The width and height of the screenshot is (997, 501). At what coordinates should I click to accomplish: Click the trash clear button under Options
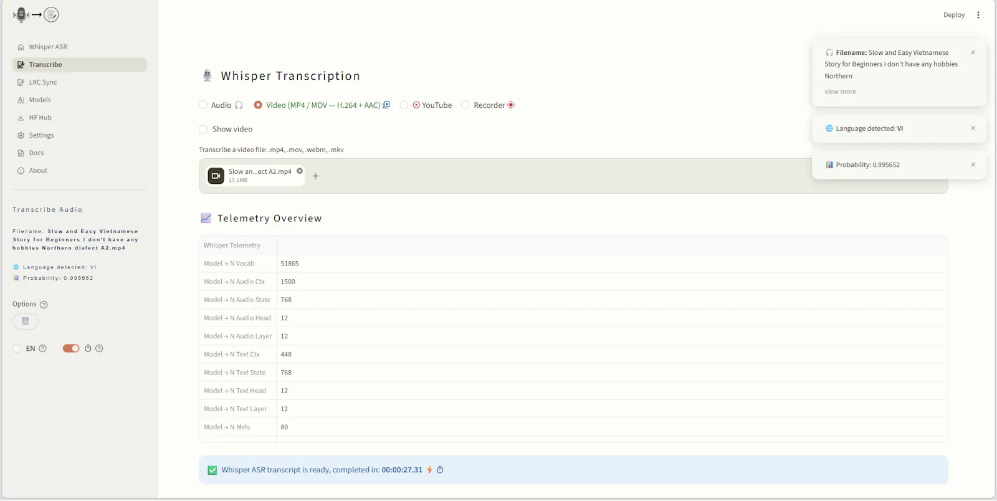(x=26, y=322)
